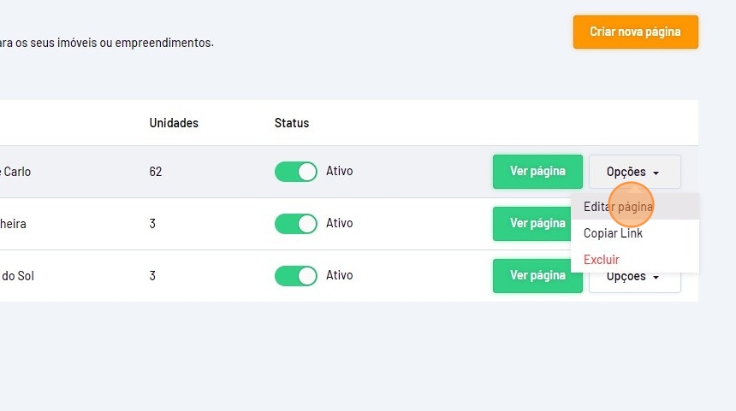This screenshot has width=736, height=411.
Task: Click the 'do Sol' row name
Action: click(17, 276)
